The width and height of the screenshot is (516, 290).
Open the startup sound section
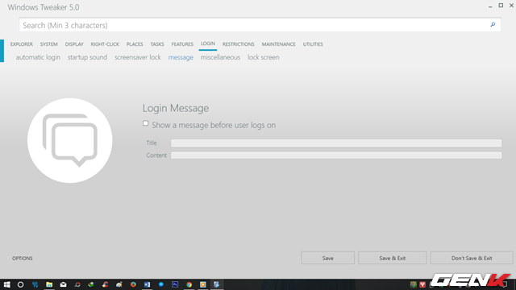(87, 57)
